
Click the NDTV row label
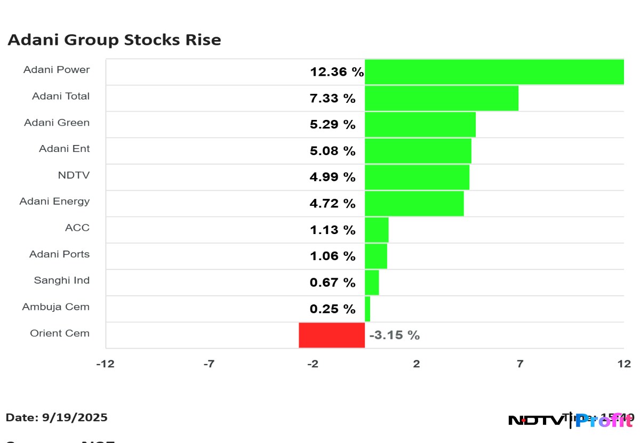click(74, 175)
